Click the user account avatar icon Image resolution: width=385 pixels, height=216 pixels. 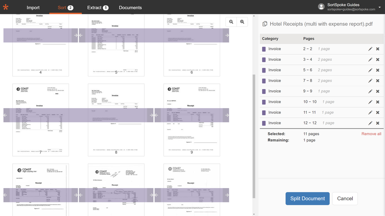pyautogui.click(x=321, y=7)
